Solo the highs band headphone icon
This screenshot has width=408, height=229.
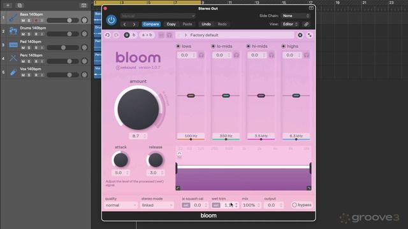pos(307,55)
